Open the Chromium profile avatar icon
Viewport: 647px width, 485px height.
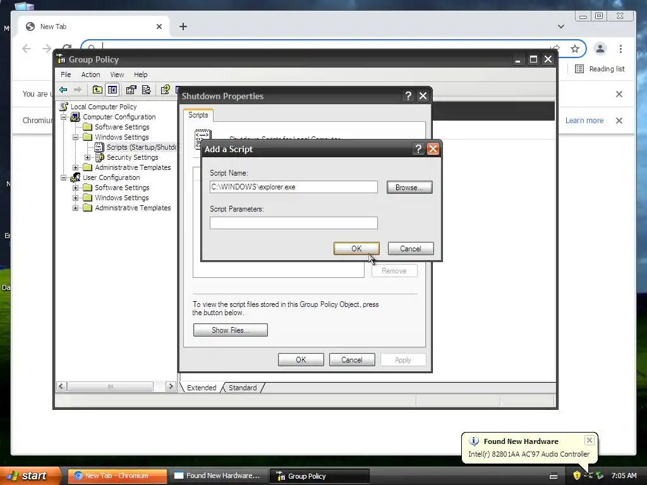point(600,49)
